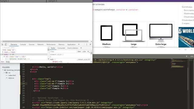Switch to the Elements tab

(x=14, y=45)
